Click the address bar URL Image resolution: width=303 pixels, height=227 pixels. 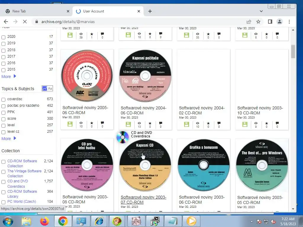click(68, 22)
